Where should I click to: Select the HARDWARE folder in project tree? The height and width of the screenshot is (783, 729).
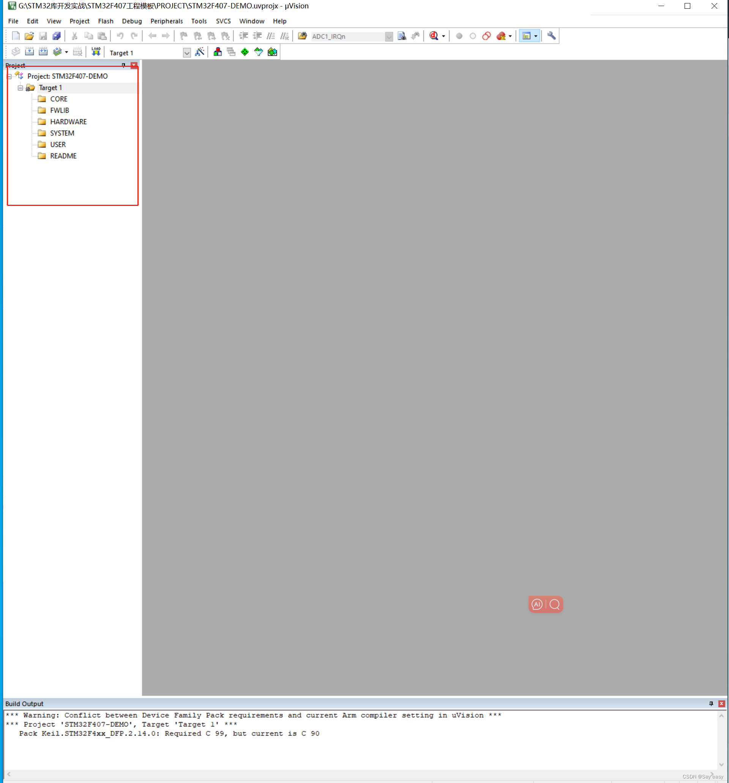pyautogui.click(x=68, y=122)
